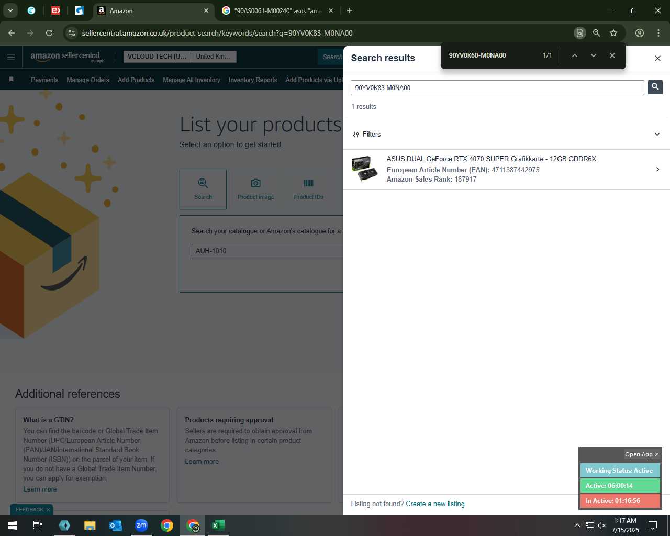
Task: Open Chrome three-dot menu
Action: 658,33
